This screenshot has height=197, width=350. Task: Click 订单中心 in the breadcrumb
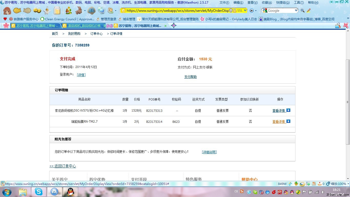pos(96,34)
